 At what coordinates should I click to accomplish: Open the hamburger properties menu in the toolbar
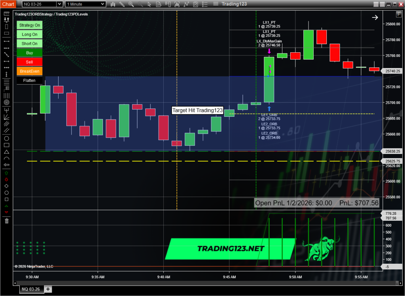[216, 4]
